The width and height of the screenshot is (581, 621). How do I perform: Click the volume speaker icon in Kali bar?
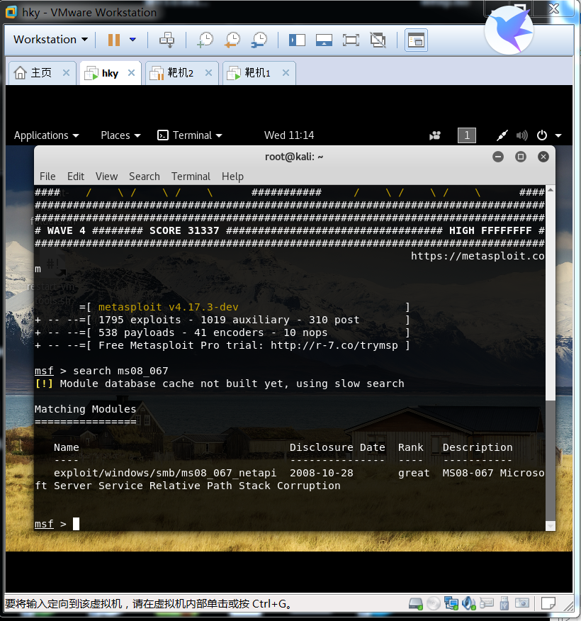click(x=521, y=135)
